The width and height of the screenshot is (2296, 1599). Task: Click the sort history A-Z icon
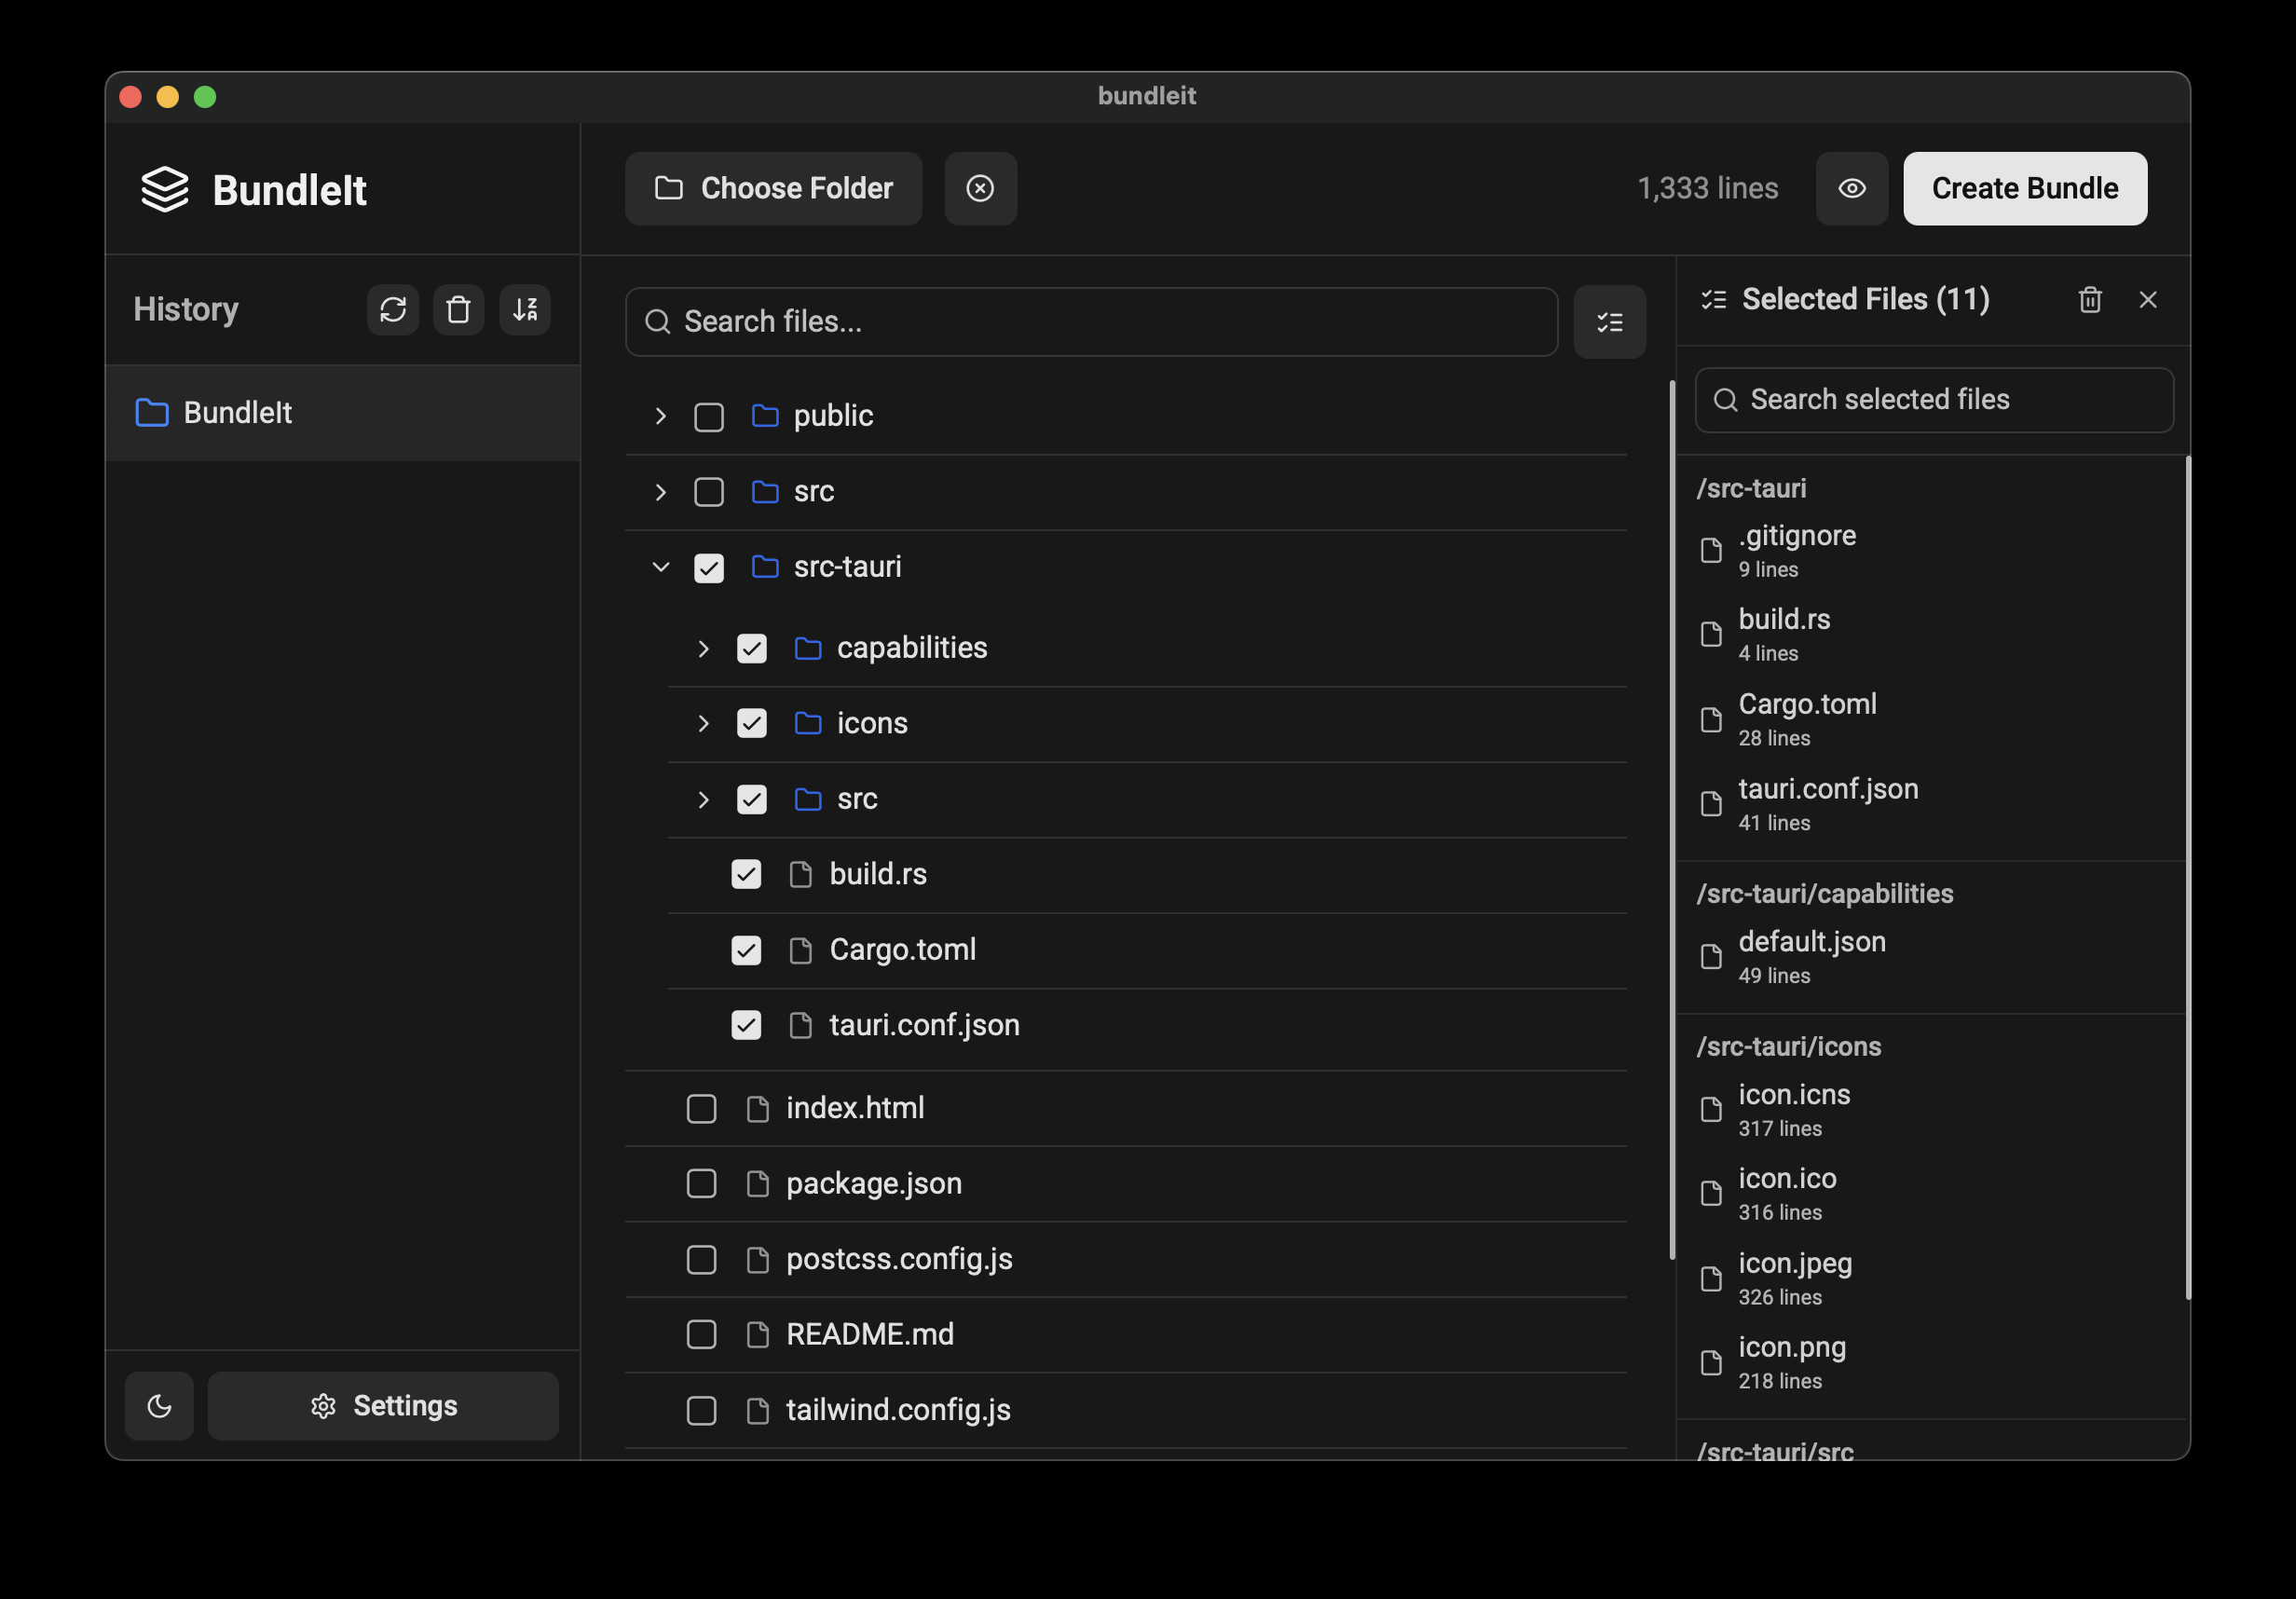pyautogui.click(x=525, y=309)
